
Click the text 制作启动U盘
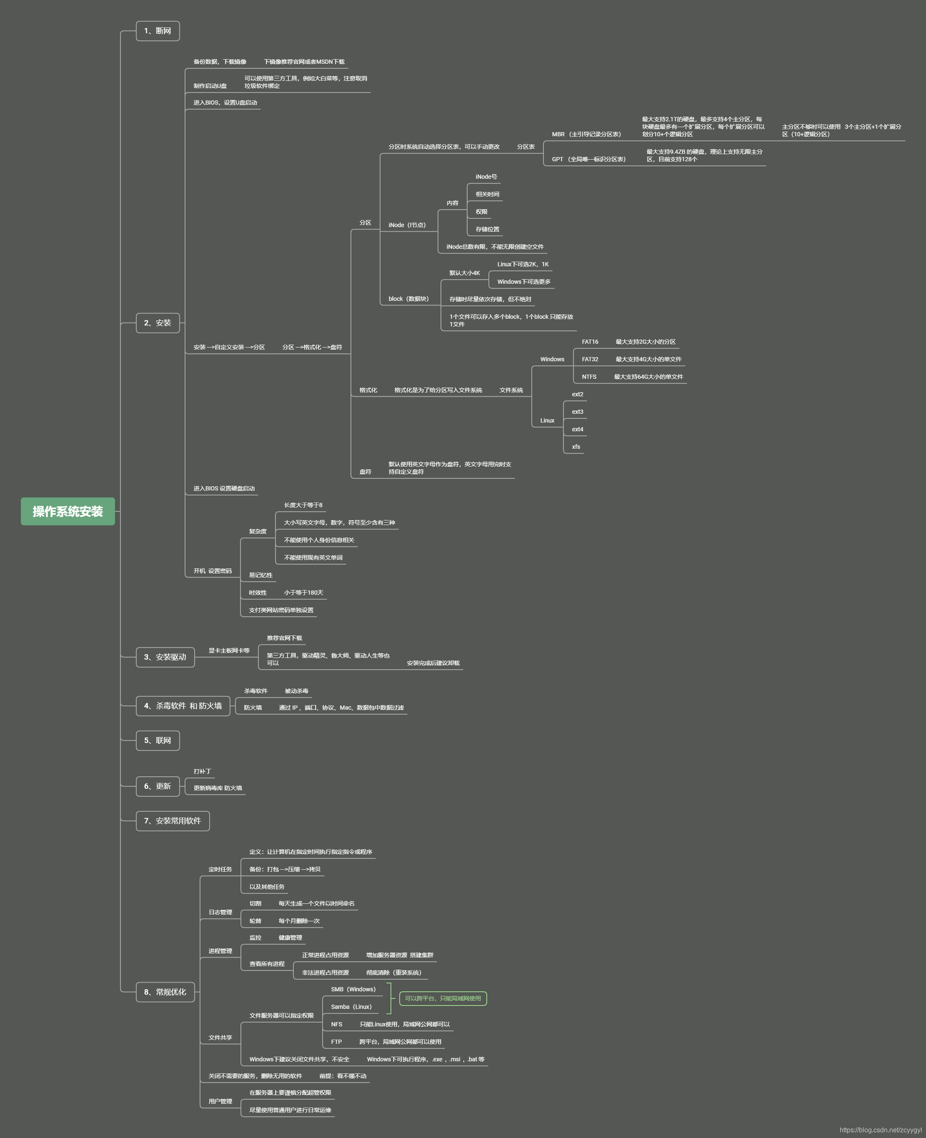click(210, 86)
